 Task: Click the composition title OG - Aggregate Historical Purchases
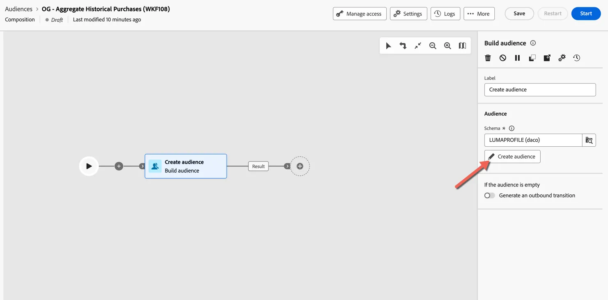pos(106,9)
